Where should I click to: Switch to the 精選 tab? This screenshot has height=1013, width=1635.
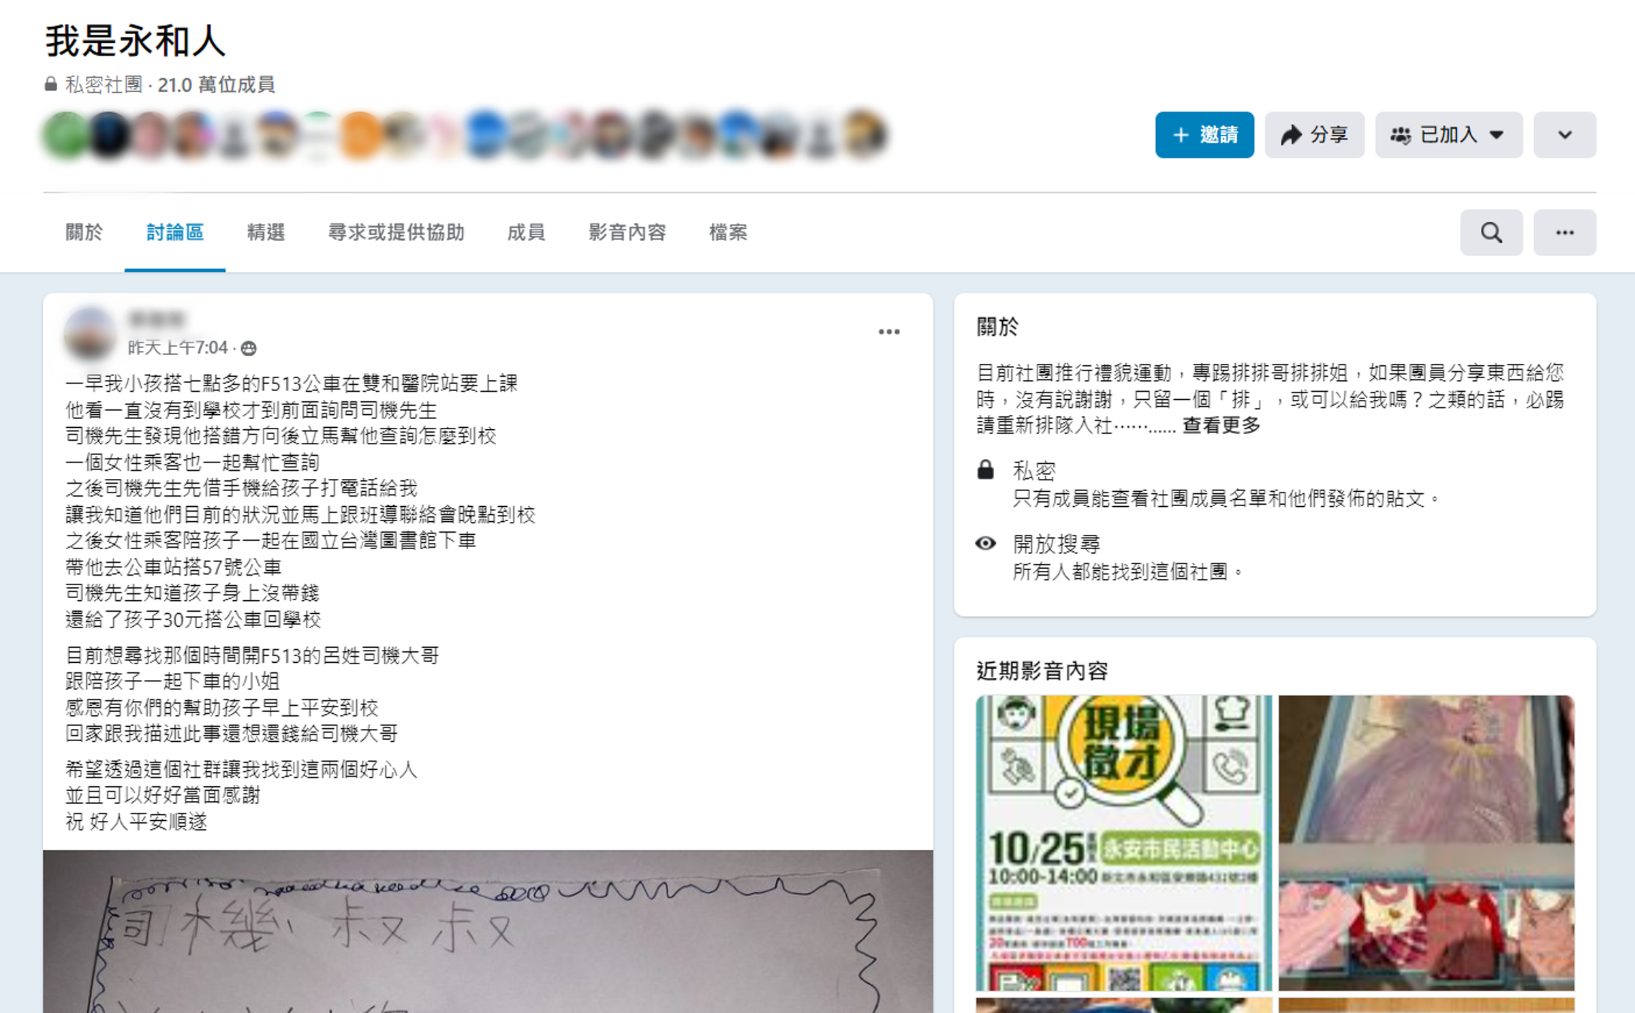(x=266, y=232)
